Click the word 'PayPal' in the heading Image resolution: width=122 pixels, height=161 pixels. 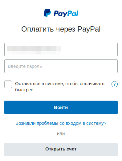[89, 29]
